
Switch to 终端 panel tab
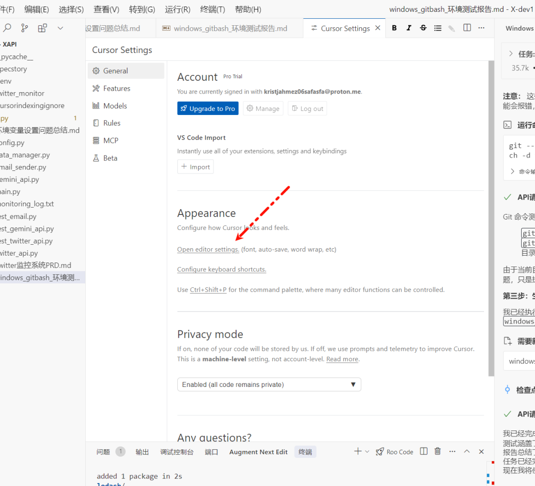(305, 452)
